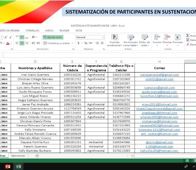The image size is (196, 170).
Task: Open Formato condicional menu
Action: tap(115, 40)
